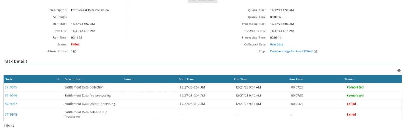Toggle the Task column sort arrow
The image size is (404, 131).
(x=59, y=79)
